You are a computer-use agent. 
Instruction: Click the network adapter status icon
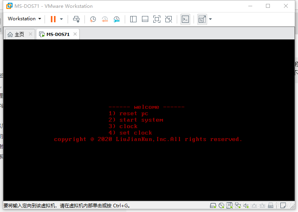point(237,205)
